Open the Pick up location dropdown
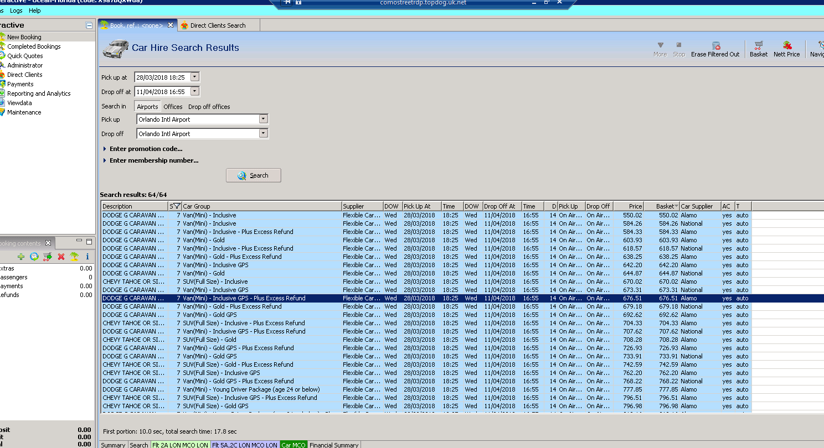Image resolution: width=824 pixels, height=448 pixels. [264, 119]
